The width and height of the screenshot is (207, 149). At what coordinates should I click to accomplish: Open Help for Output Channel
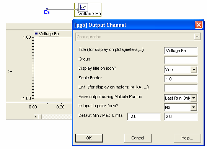tap(187, 138)
